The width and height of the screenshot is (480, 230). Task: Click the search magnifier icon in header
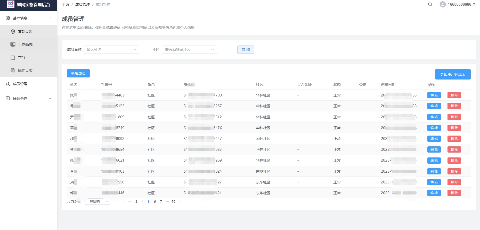(x=430, y=4)
